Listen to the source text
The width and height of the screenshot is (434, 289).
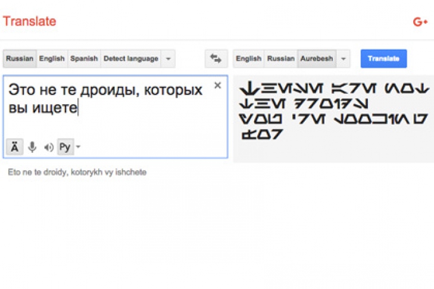49,147
